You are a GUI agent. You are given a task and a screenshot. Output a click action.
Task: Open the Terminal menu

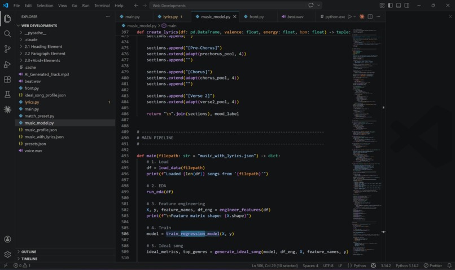point(102,6)
